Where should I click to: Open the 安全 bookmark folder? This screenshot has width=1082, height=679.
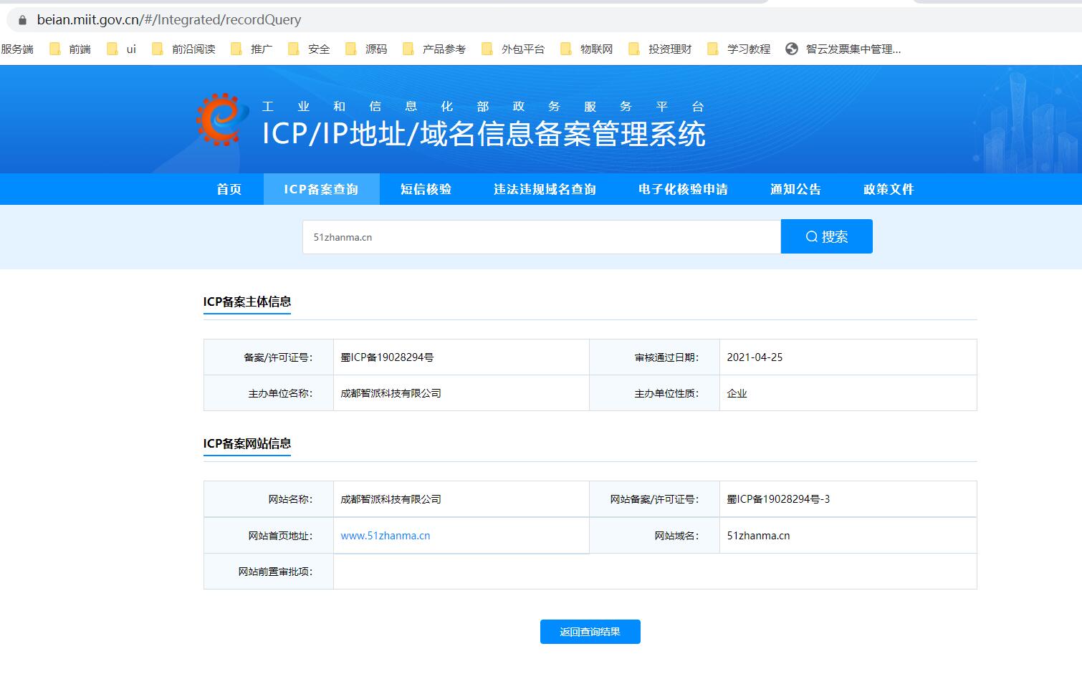coord(309,49)
